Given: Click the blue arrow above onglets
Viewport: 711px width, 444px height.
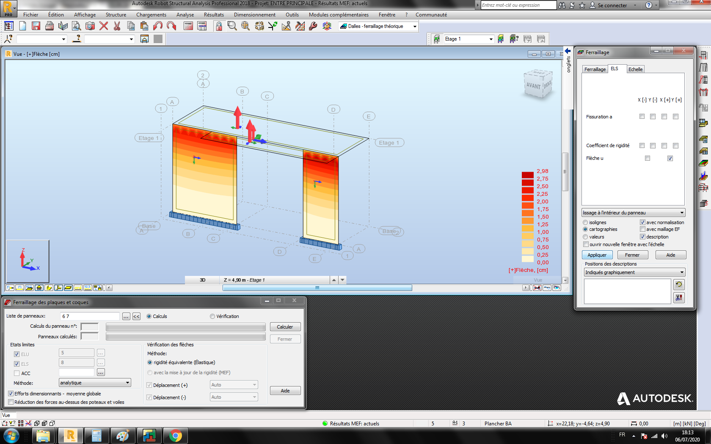Looking at the screenshot, I should (x=568, y=51).
